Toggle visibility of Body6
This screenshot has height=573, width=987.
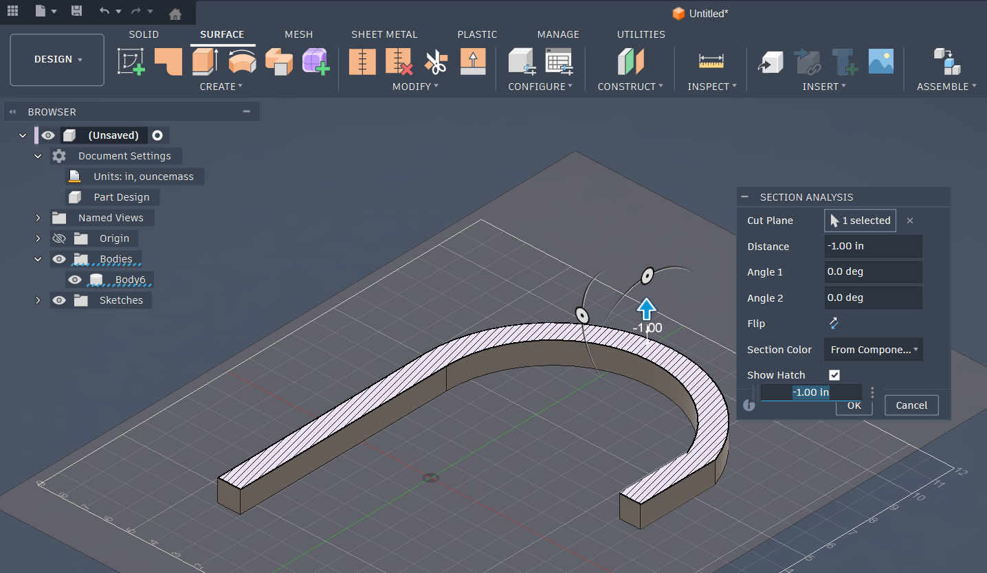pos(75,280)
